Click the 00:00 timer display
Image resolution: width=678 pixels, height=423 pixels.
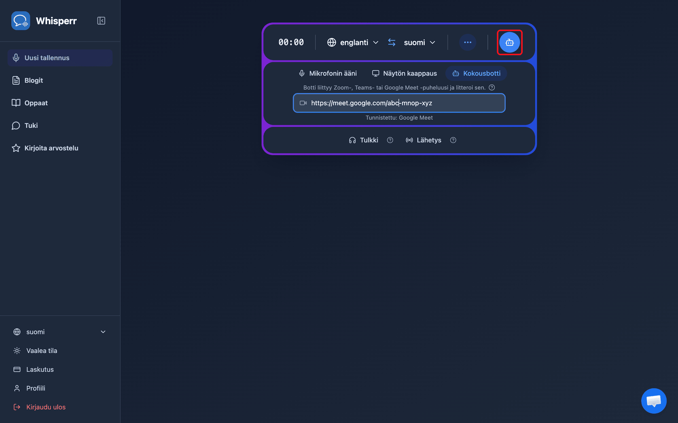[291, 42]
